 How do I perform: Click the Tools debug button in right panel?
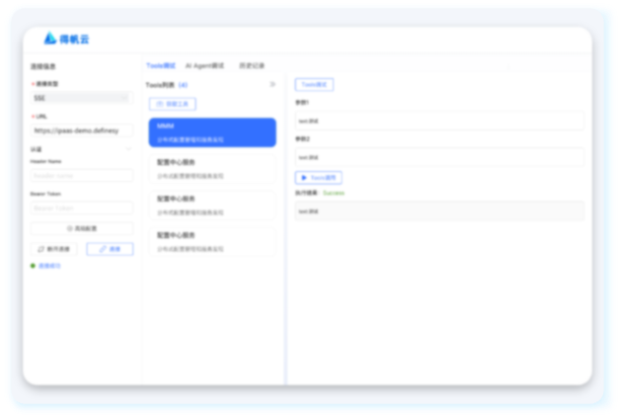point(314,85)
